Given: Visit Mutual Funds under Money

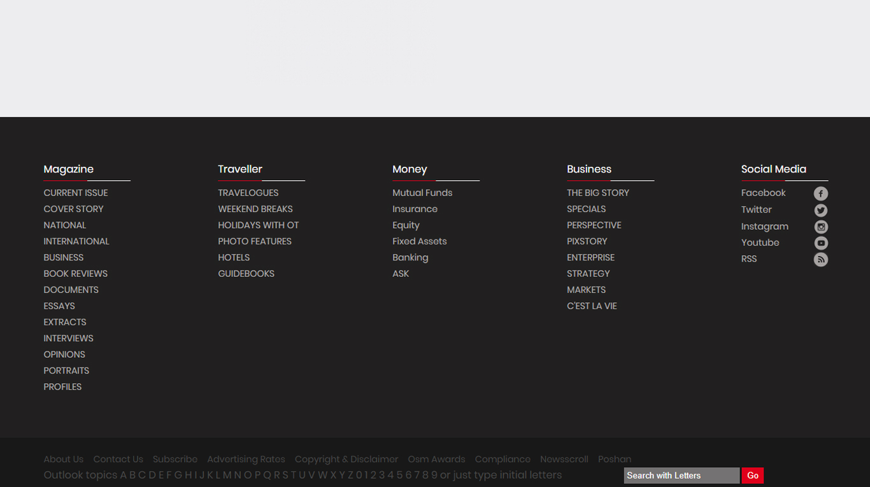Looking at the screenshot, I should (x=422, y=193).
